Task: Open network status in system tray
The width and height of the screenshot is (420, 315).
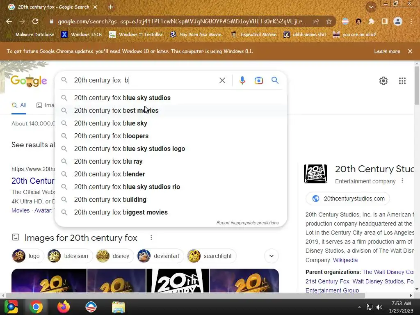Action: tap(370, 307)
